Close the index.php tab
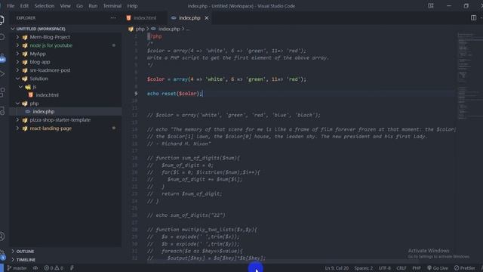 point(207,18)
